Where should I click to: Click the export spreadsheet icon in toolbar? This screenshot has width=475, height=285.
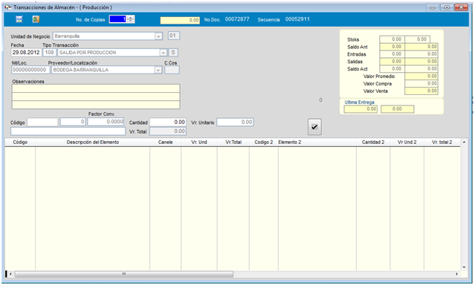[x=36, y=19]
